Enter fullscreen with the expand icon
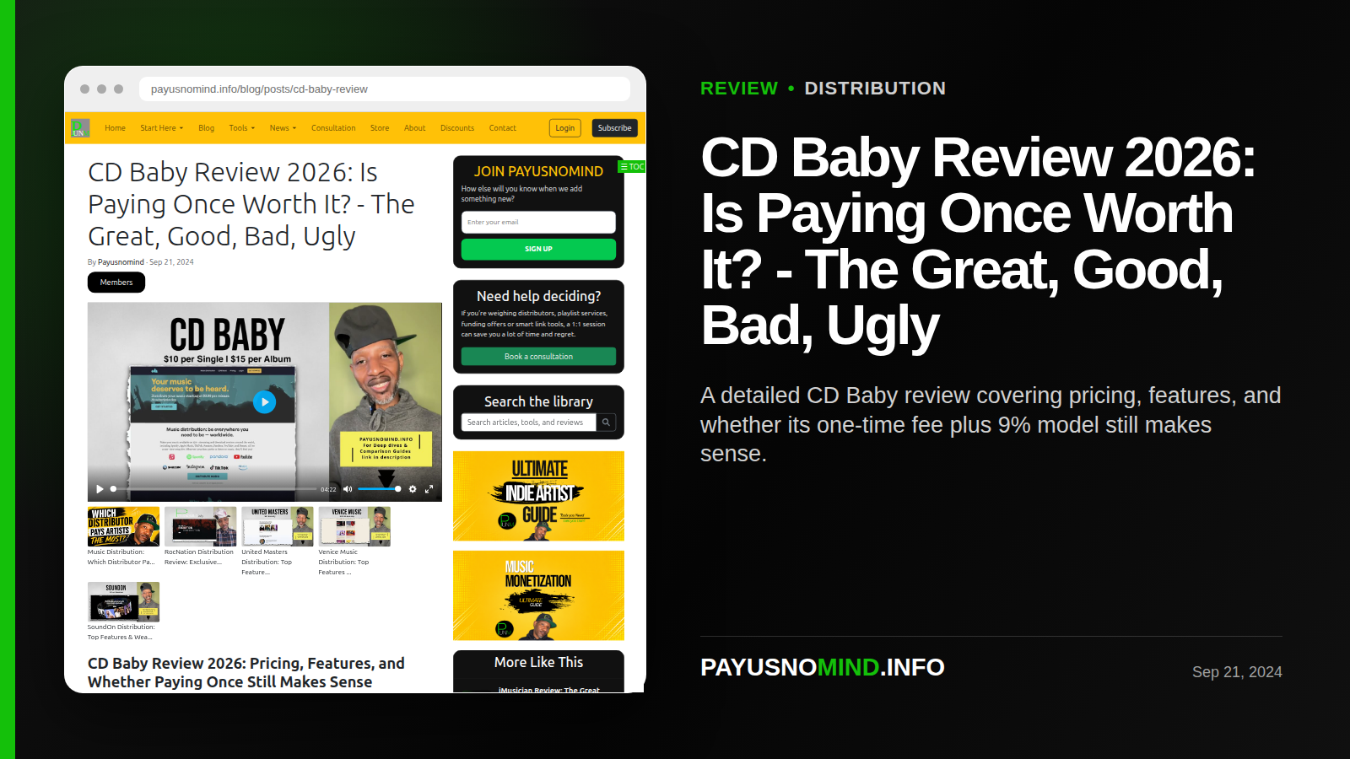The image size is (1350, 759). point(429,489)
